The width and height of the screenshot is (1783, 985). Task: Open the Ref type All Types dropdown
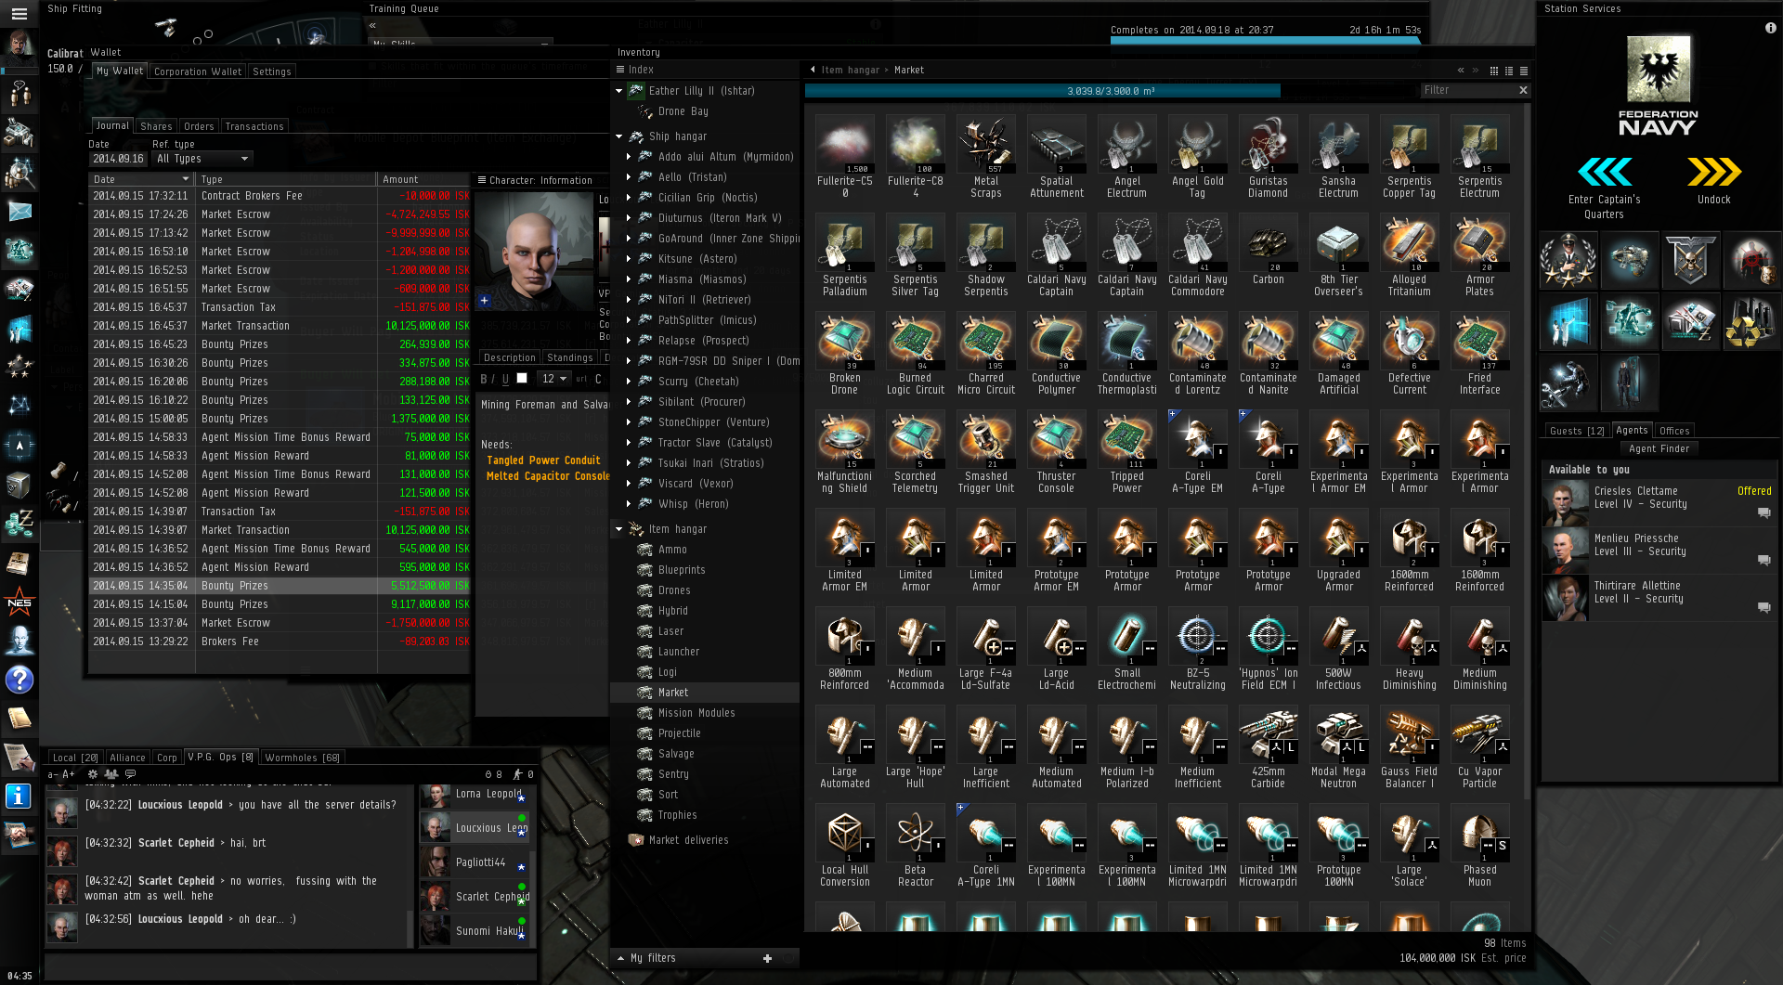(202, 159)
